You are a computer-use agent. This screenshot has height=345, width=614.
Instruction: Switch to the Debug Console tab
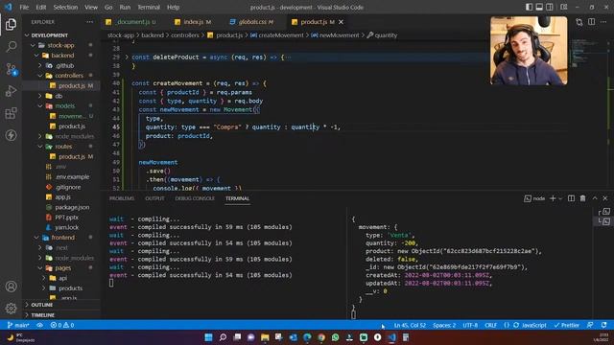click(195, 198)
